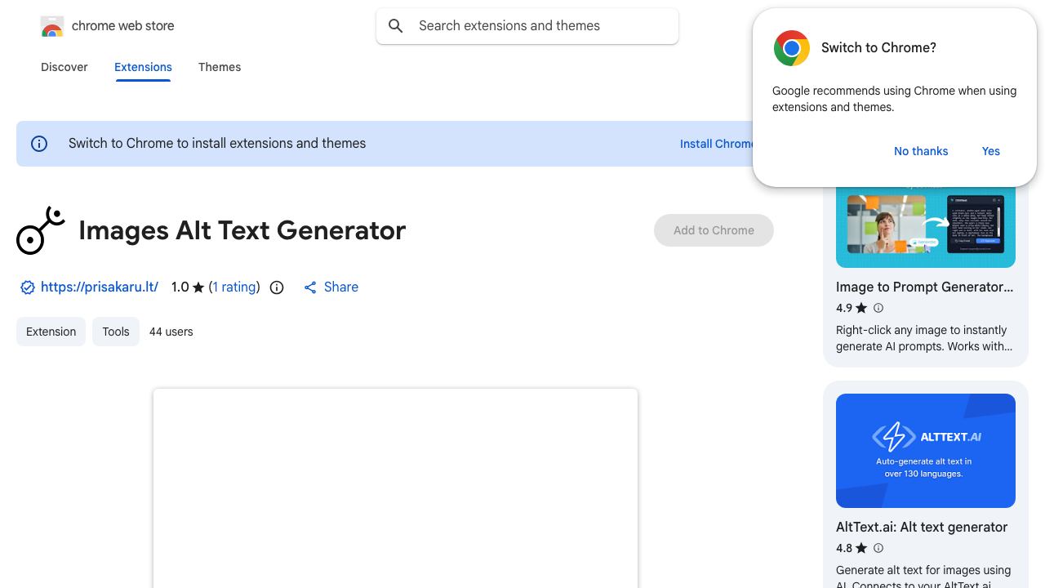Focus the Search extensions and themes field
Viewport: 1045px width, 588px height.
tap(527, 26)
